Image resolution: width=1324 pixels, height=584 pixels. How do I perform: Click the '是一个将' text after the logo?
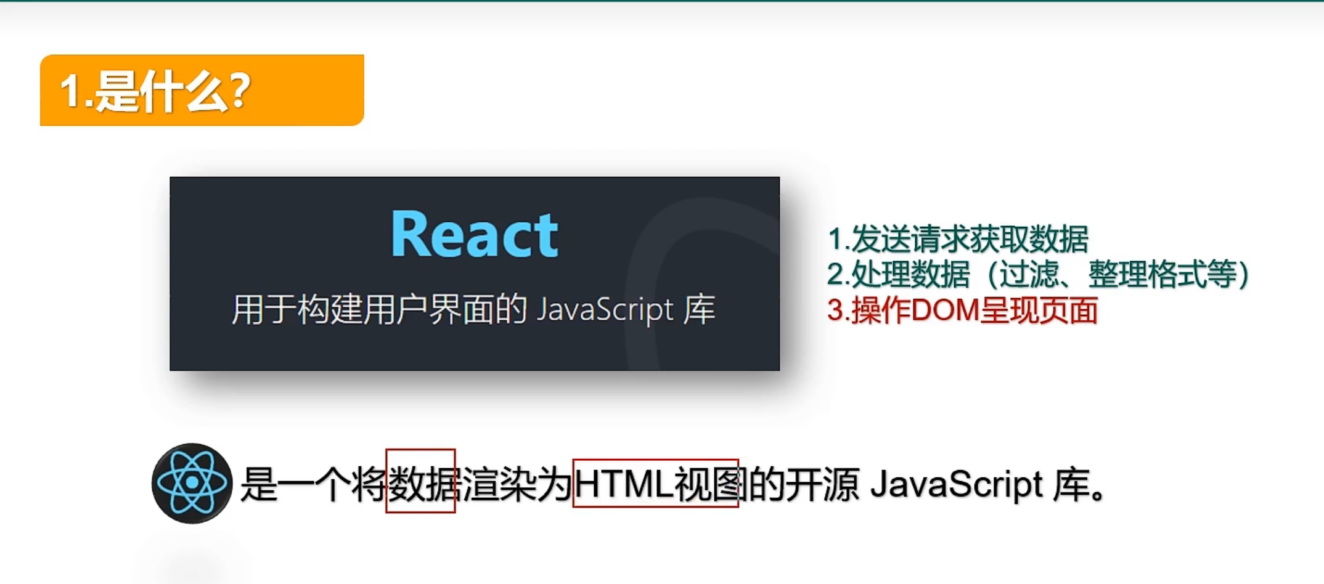click(x=313, y=484)
